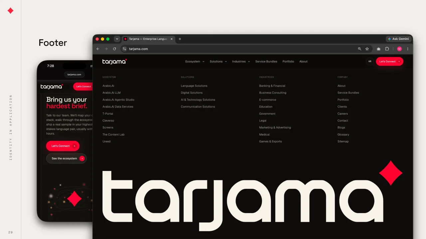Expand the Ecosystem nav dropdown

click(195, 61)
